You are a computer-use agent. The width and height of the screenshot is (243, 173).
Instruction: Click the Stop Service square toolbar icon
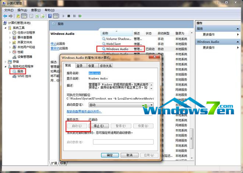coord(69,16)
